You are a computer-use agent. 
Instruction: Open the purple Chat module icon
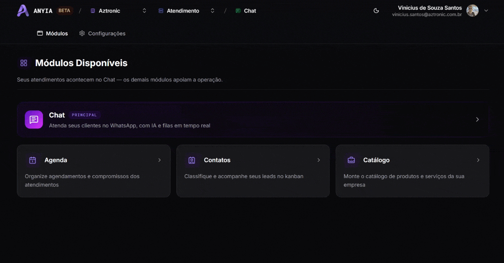pyautogui.click(x=34, y=120)
